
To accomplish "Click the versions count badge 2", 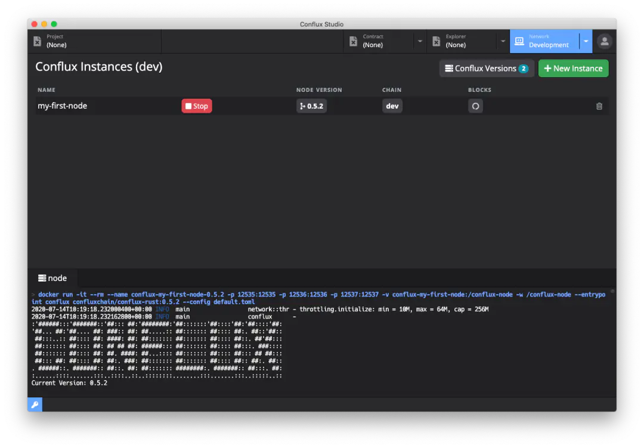I will click(x=524, y=69).
